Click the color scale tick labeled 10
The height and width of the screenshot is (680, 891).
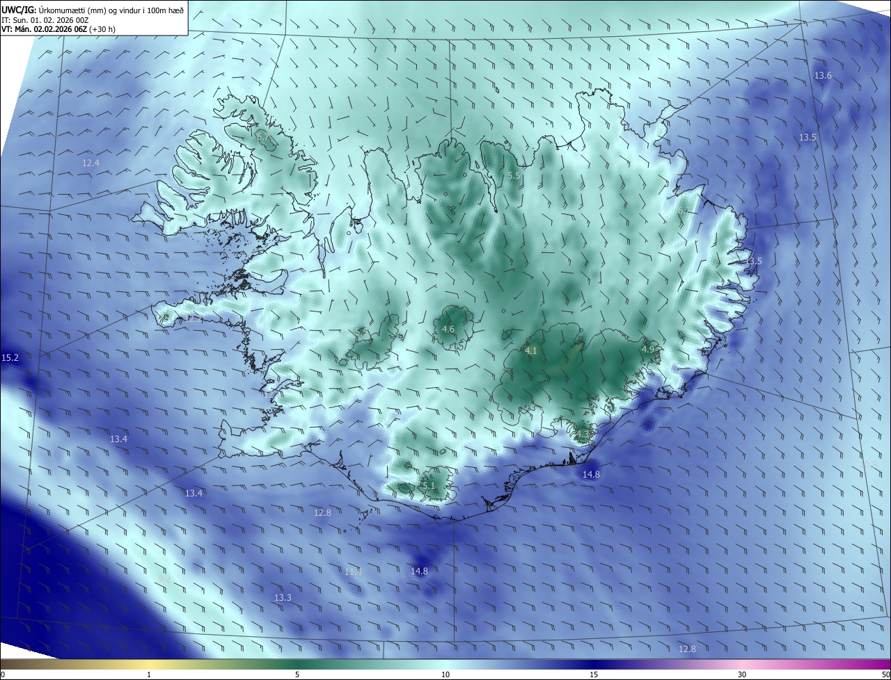pyautogui.click(x=445, y=674)
